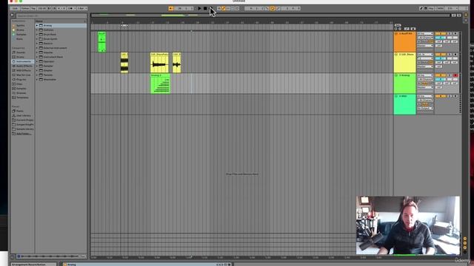
Task: Click the locator marker in scrub area
Action: (124, 26)
